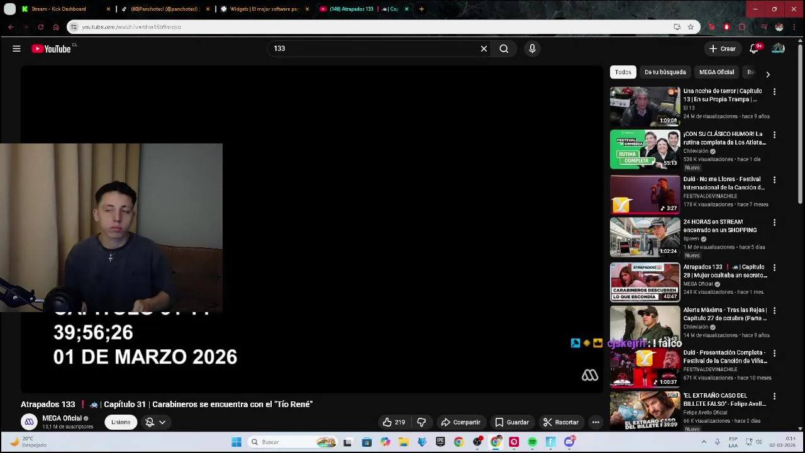Save the video with Guardar
The image size is (805, 453).
click(x=511, y=422)
